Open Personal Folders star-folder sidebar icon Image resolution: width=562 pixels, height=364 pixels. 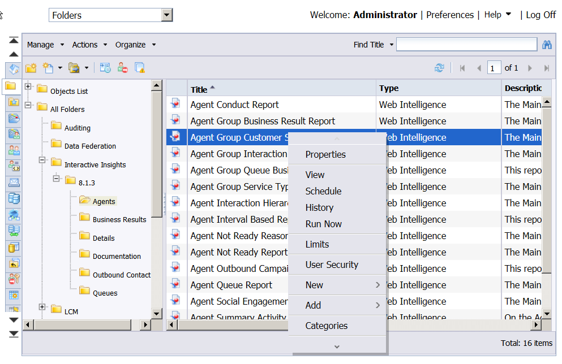(x=14, y=102)
